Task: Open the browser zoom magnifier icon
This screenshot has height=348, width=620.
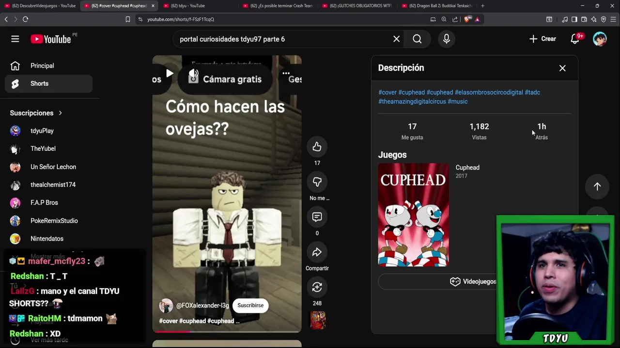Action: [444, 19]
